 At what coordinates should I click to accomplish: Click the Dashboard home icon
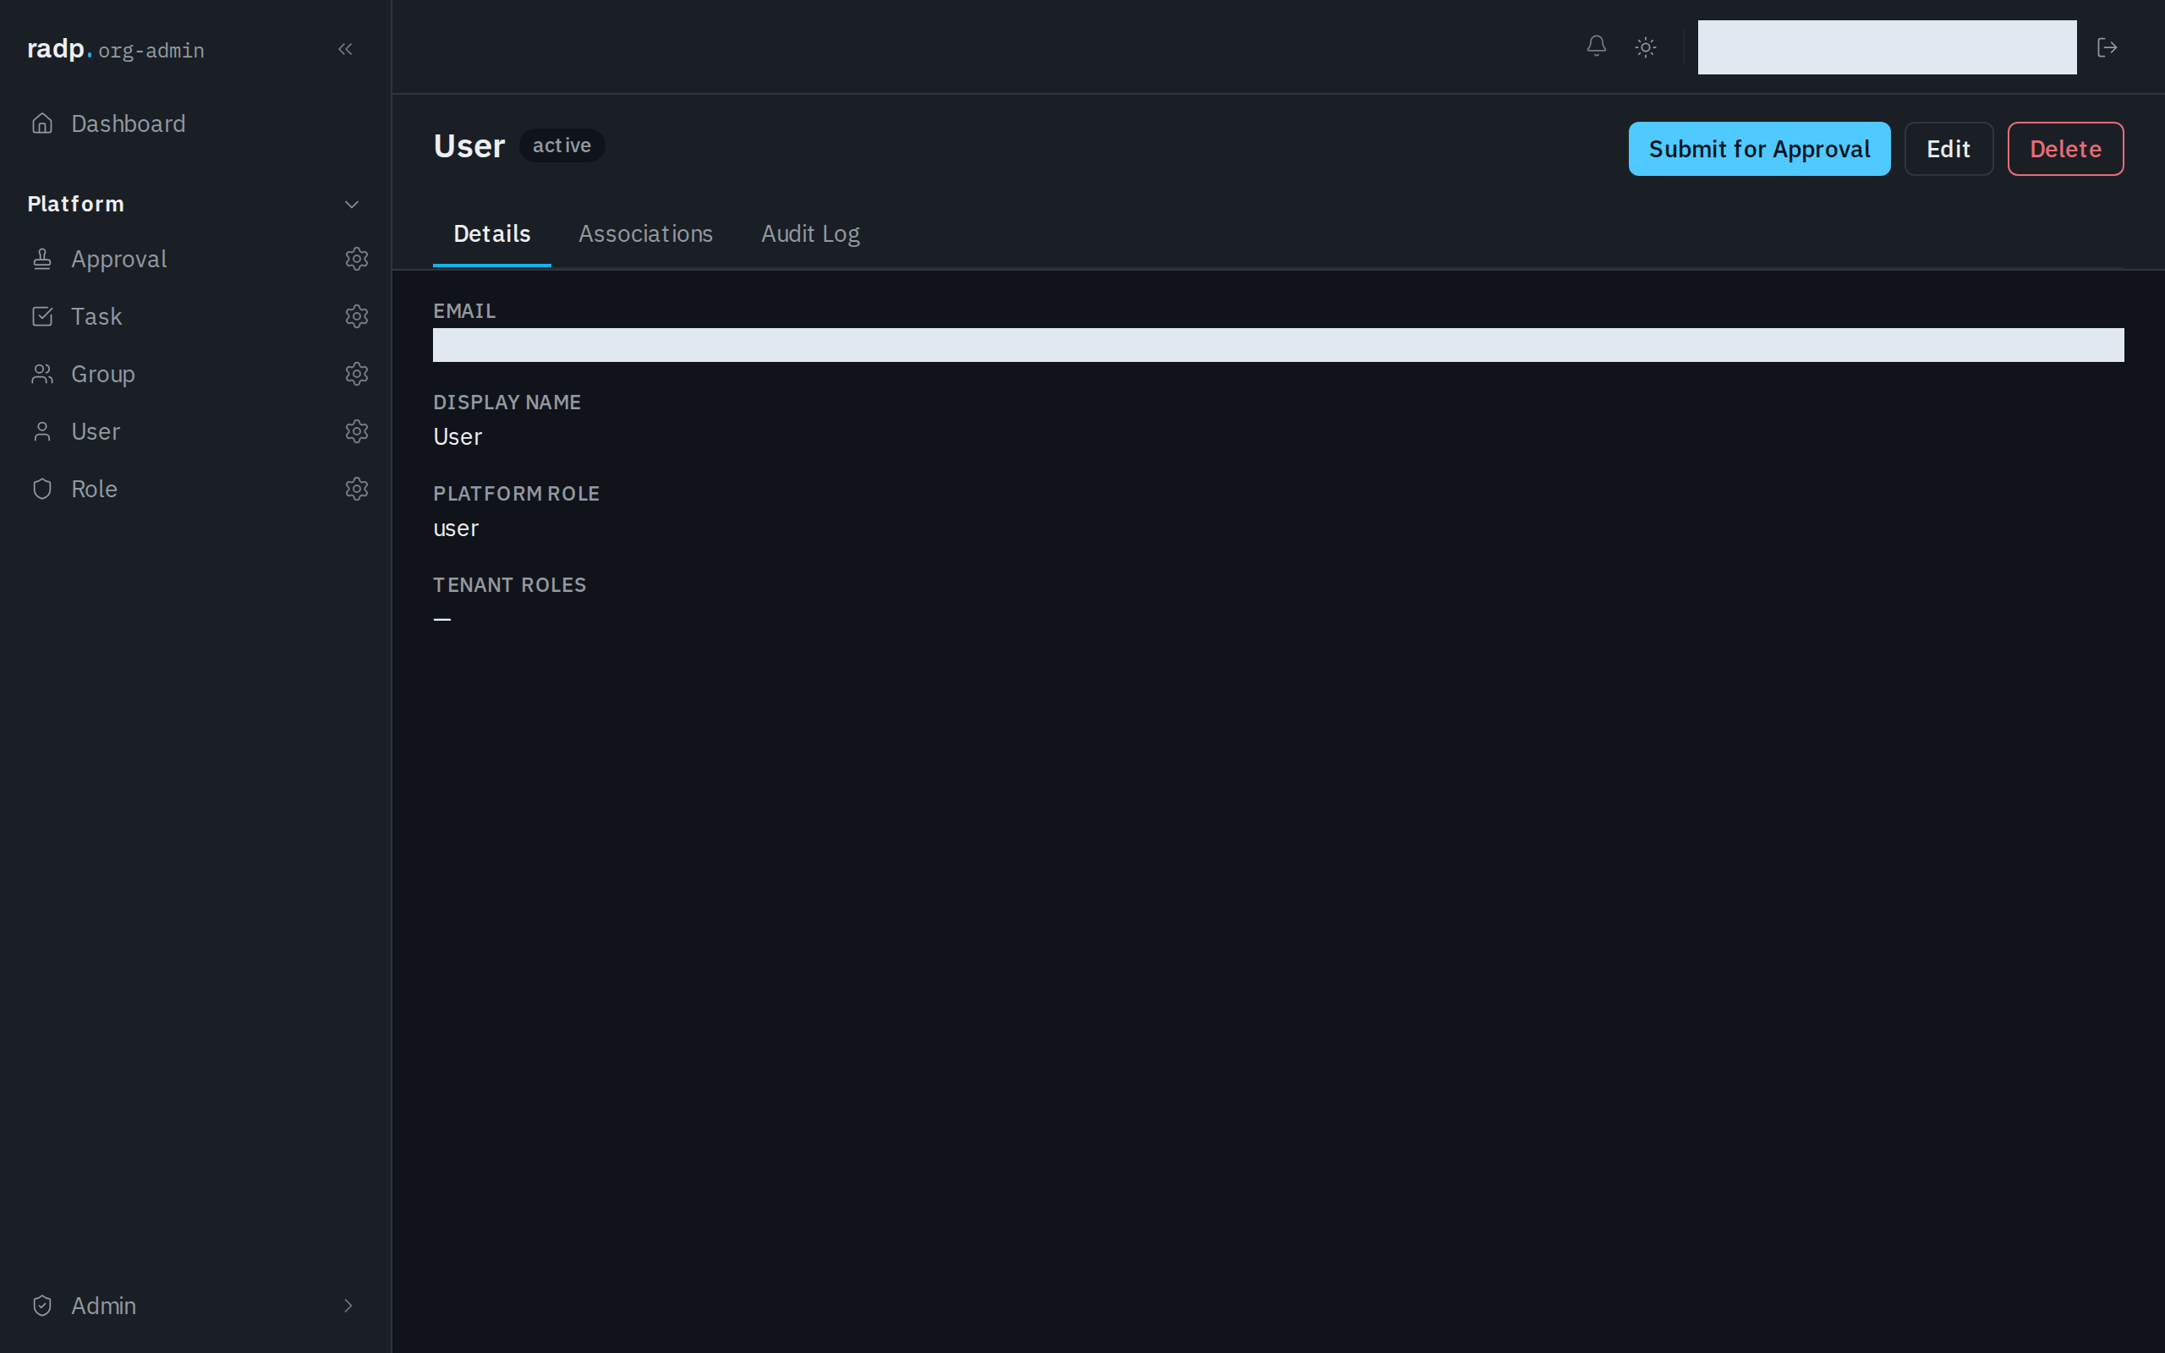(x=42, y=123)
